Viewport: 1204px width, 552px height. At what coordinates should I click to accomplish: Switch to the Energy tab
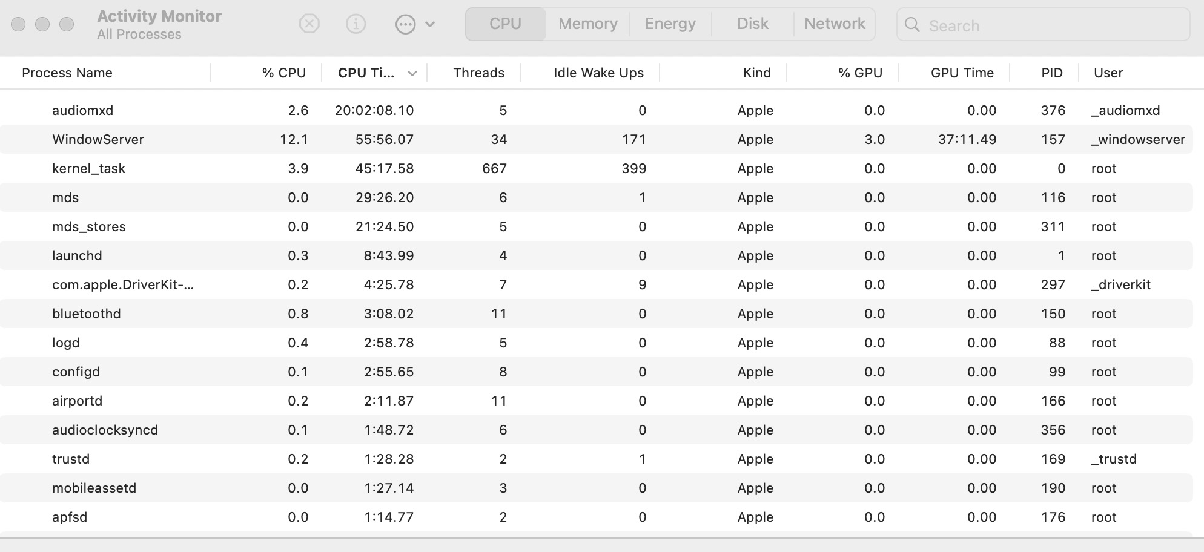pyautogui.click(x=670, y=24)
